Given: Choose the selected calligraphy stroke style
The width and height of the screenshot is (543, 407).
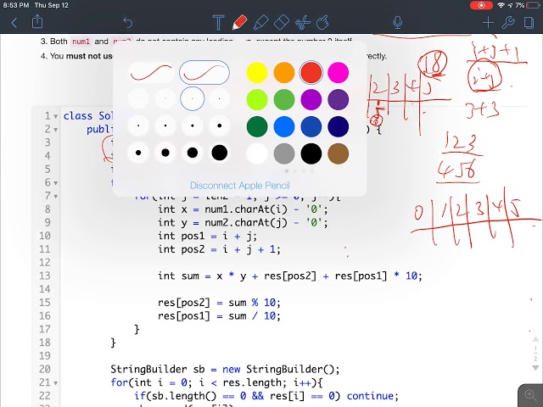Looking at the screenshot, I should (x=204, y=73).
